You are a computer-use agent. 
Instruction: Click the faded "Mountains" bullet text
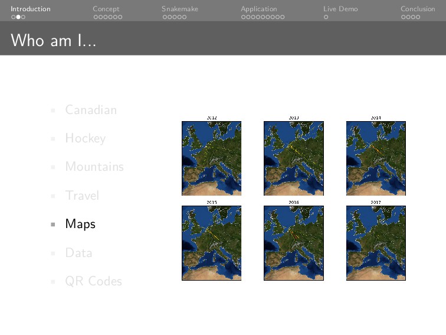pos(94,167)
